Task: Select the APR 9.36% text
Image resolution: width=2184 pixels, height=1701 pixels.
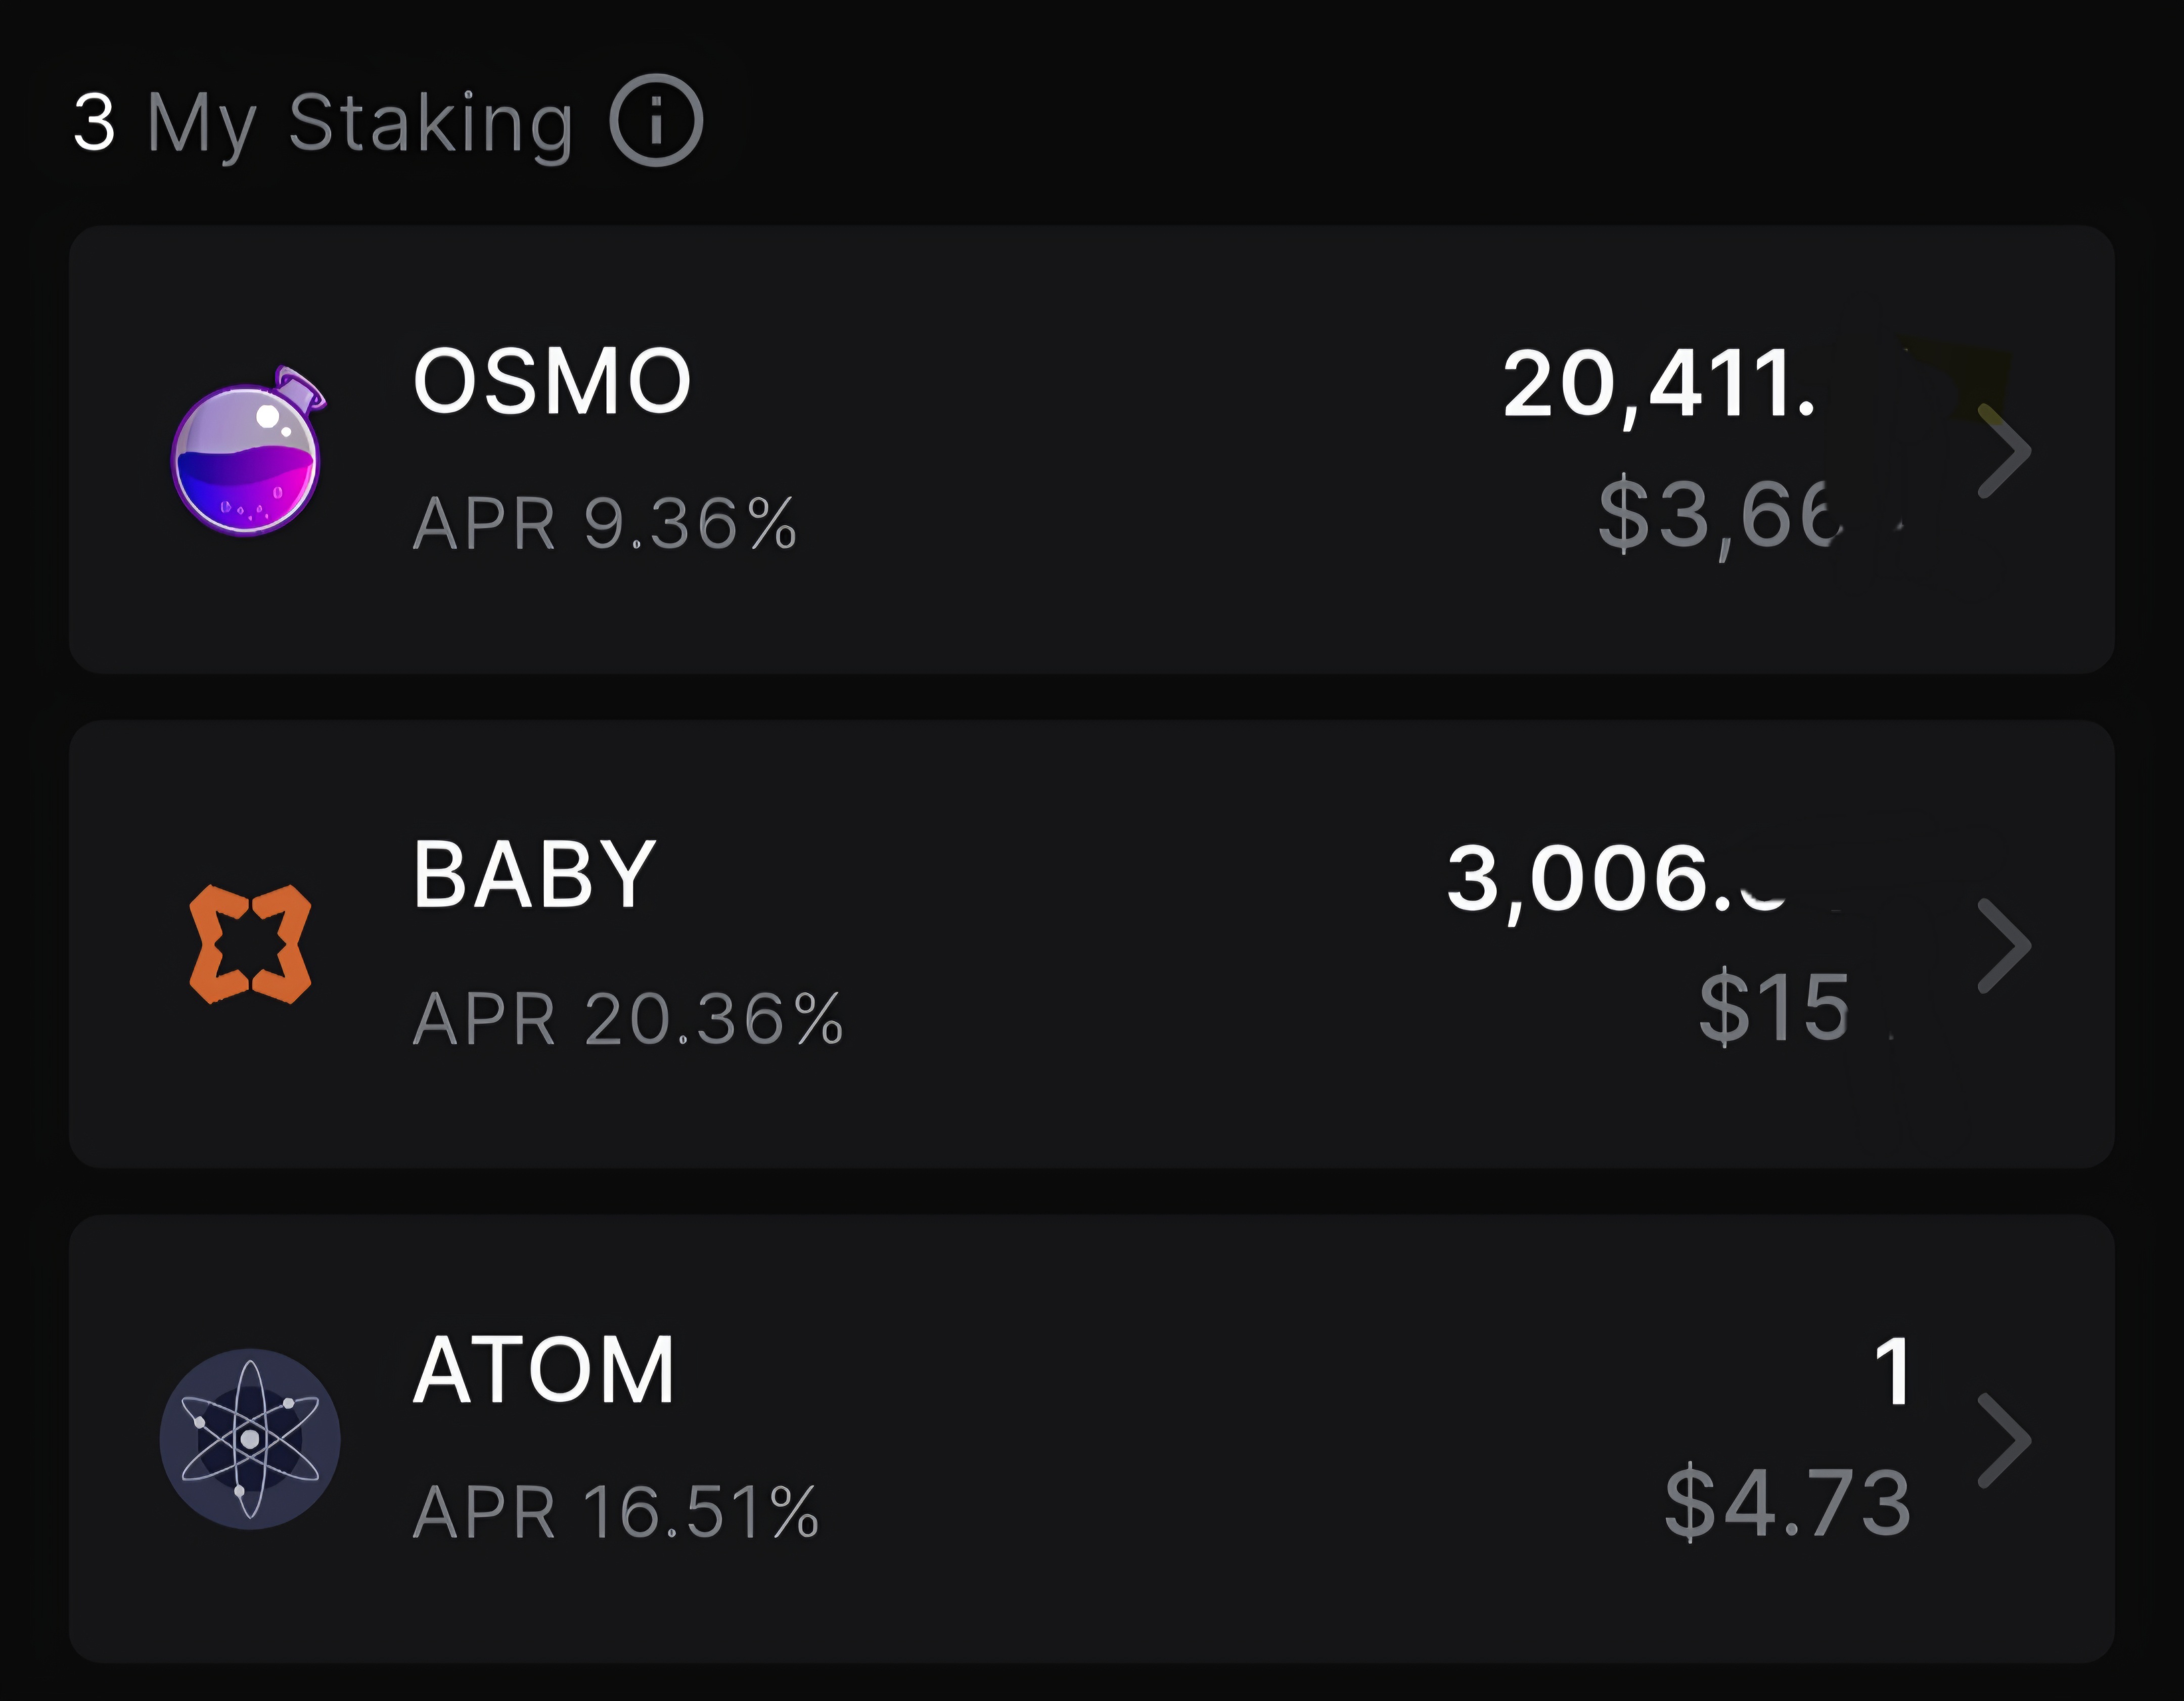Action: point(605,523)
